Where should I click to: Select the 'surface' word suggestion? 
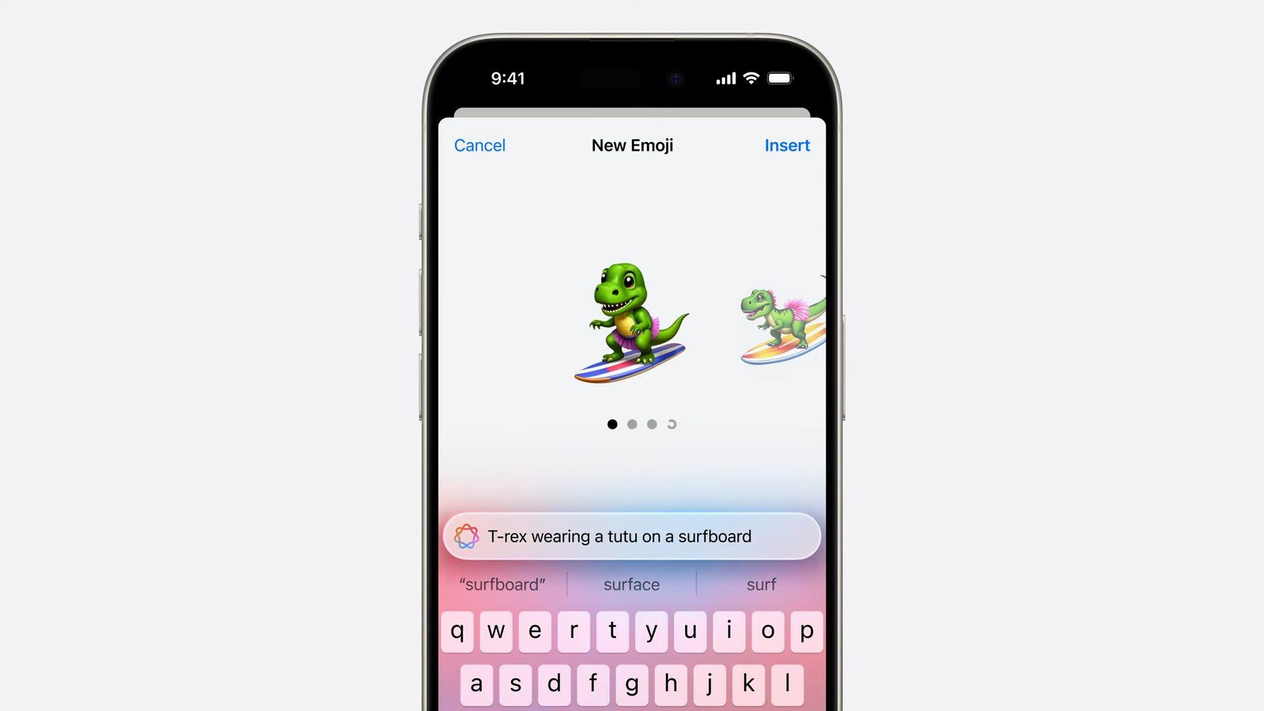(x=632, y=583)
